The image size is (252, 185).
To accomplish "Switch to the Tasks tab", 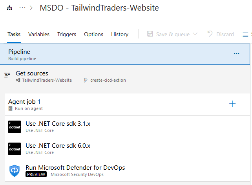I will [x=14, y=34].
